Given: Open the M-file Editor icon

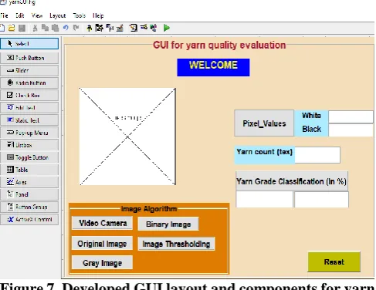Looking at the screenshot, I should click(134, 28).
